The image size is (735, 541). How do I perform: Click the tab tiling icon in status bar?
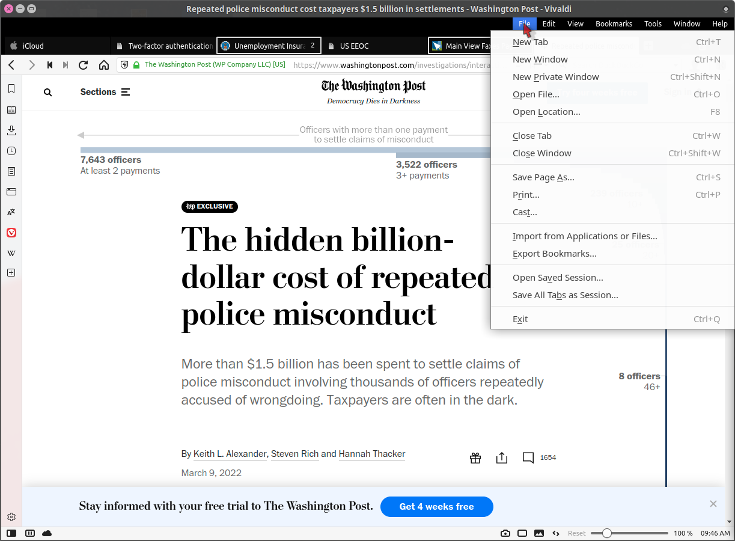click(x=29, y=533)
